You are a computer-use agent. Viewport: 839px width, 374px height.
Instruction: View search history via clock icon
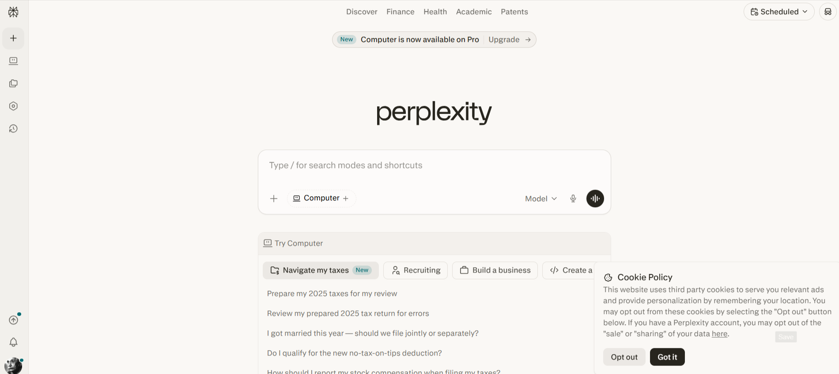[13, 128]
